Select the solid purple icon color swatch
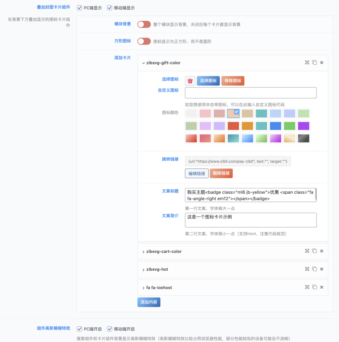The height and width of the screenshot is (342, 339). pyautogui.click(x=304, y=126)
